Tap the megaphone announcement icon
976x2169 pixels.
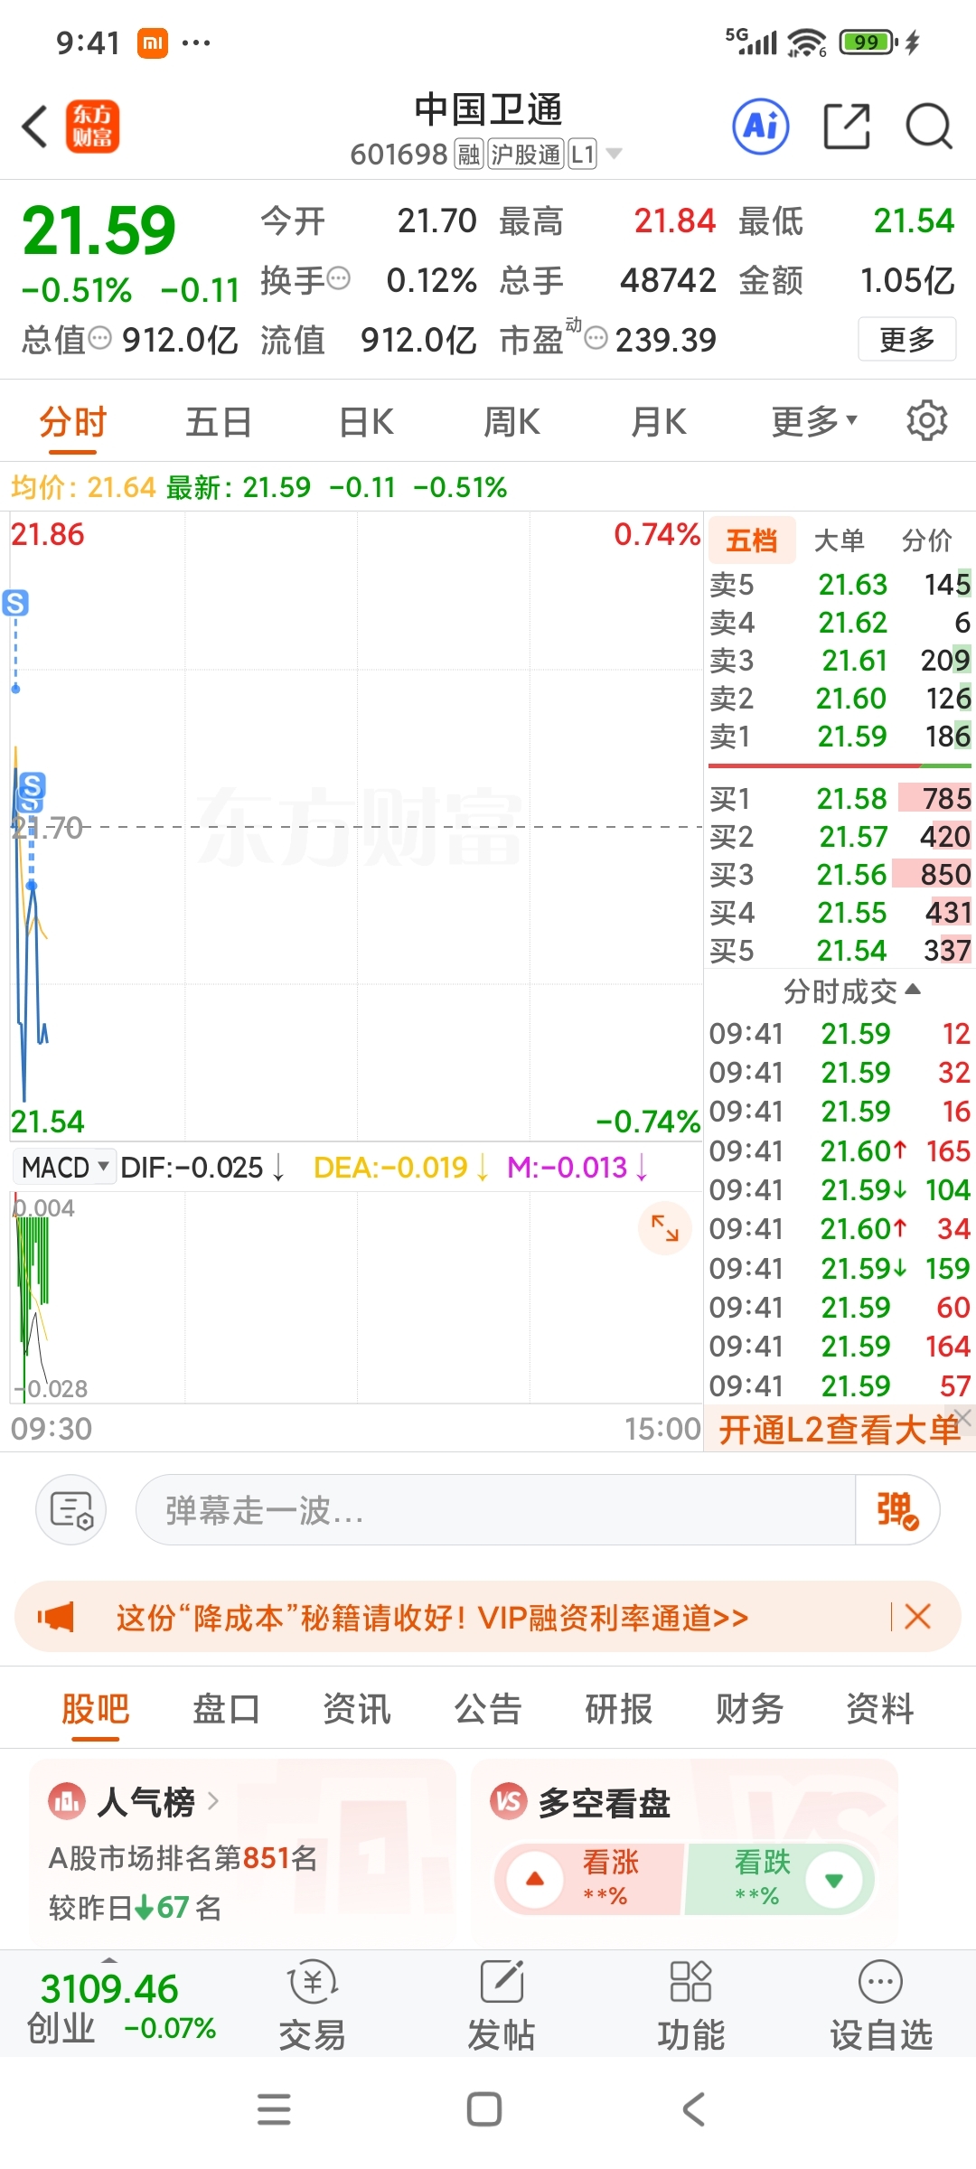click(x=56, y=1617)
